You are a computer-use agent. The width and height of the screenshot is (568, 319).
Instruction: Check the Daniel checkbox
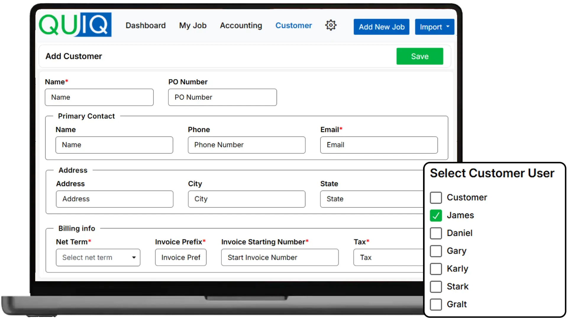435,233
